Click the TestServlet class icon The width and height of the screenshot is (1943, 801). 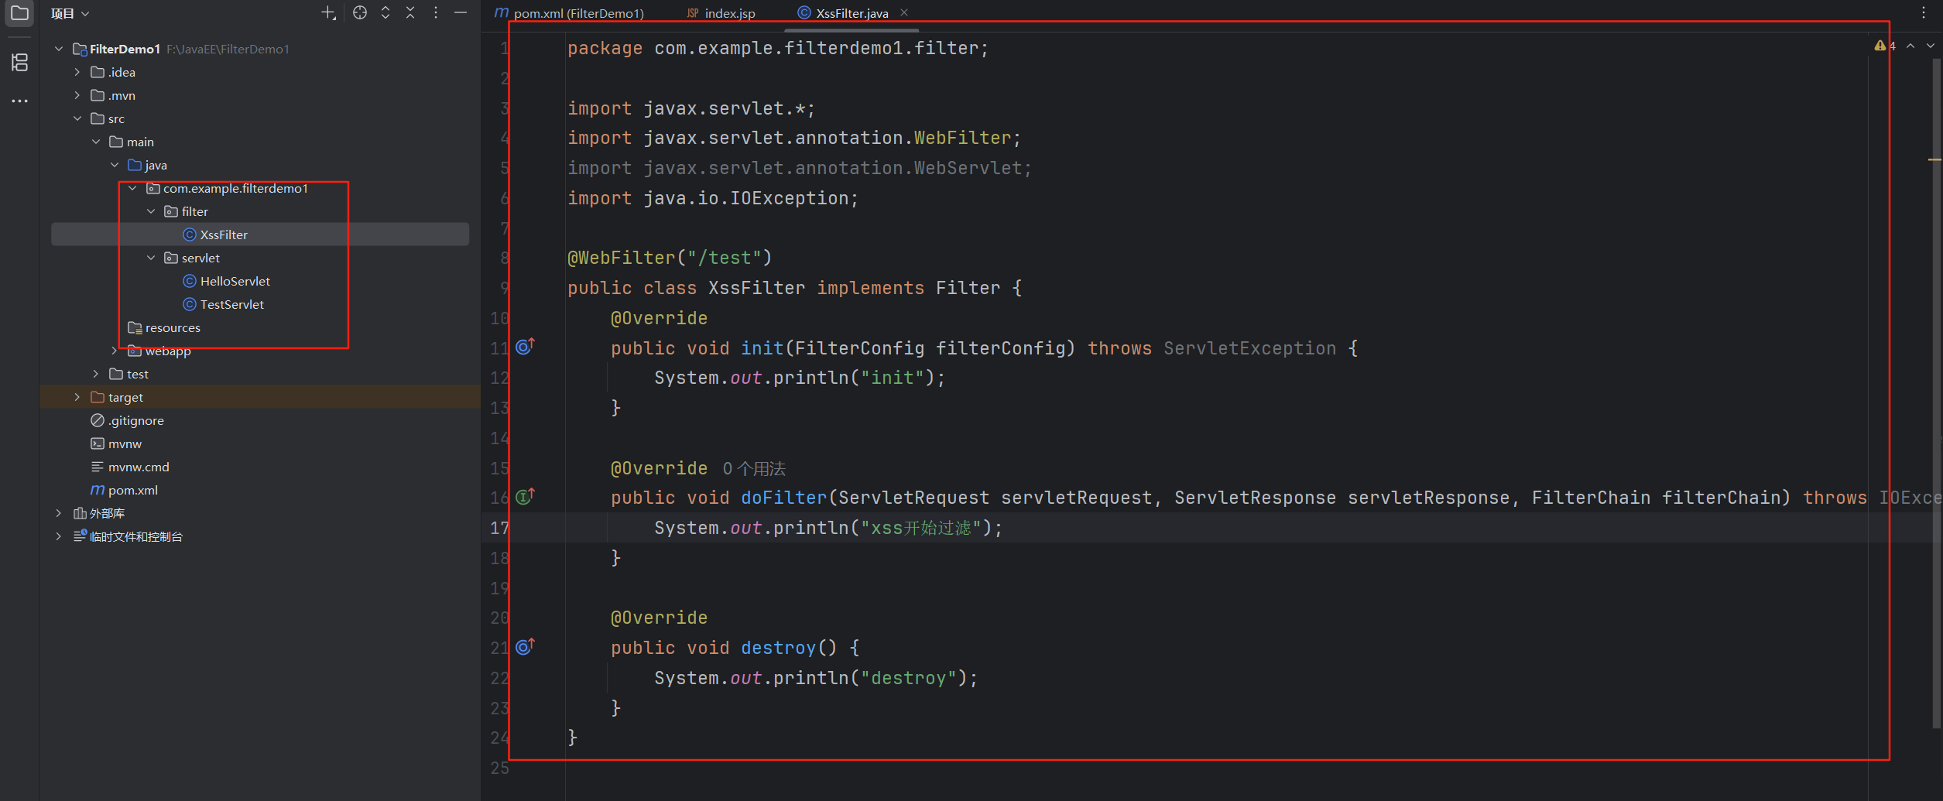tap(190, 304)
